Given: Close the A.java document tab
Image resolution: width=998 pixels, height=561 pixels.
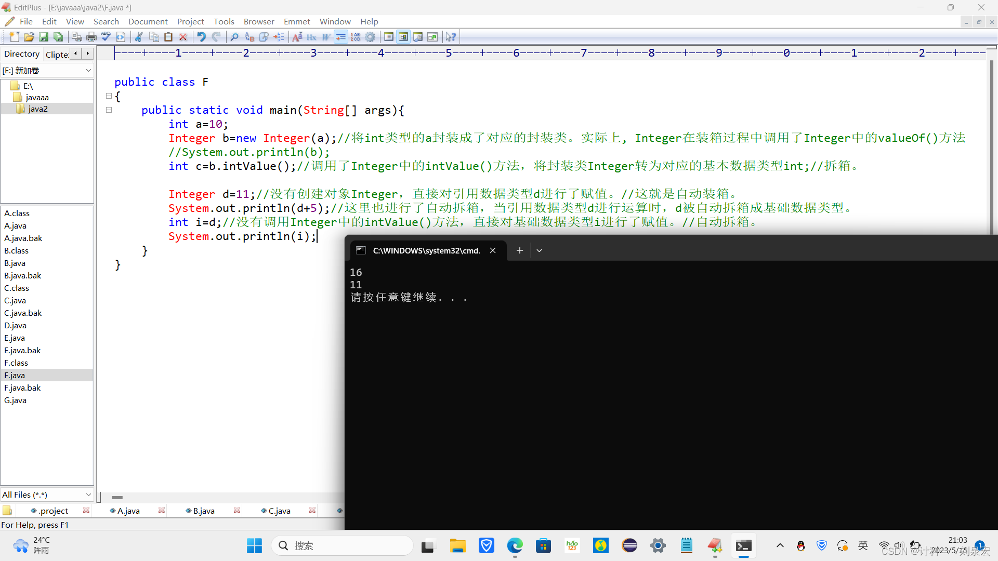Looking at the screenshot, I should tap(161, 511).
